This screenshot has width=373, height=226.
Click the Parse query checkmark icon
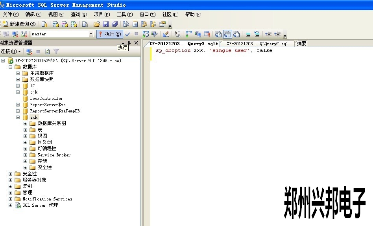tap(128, 34)
